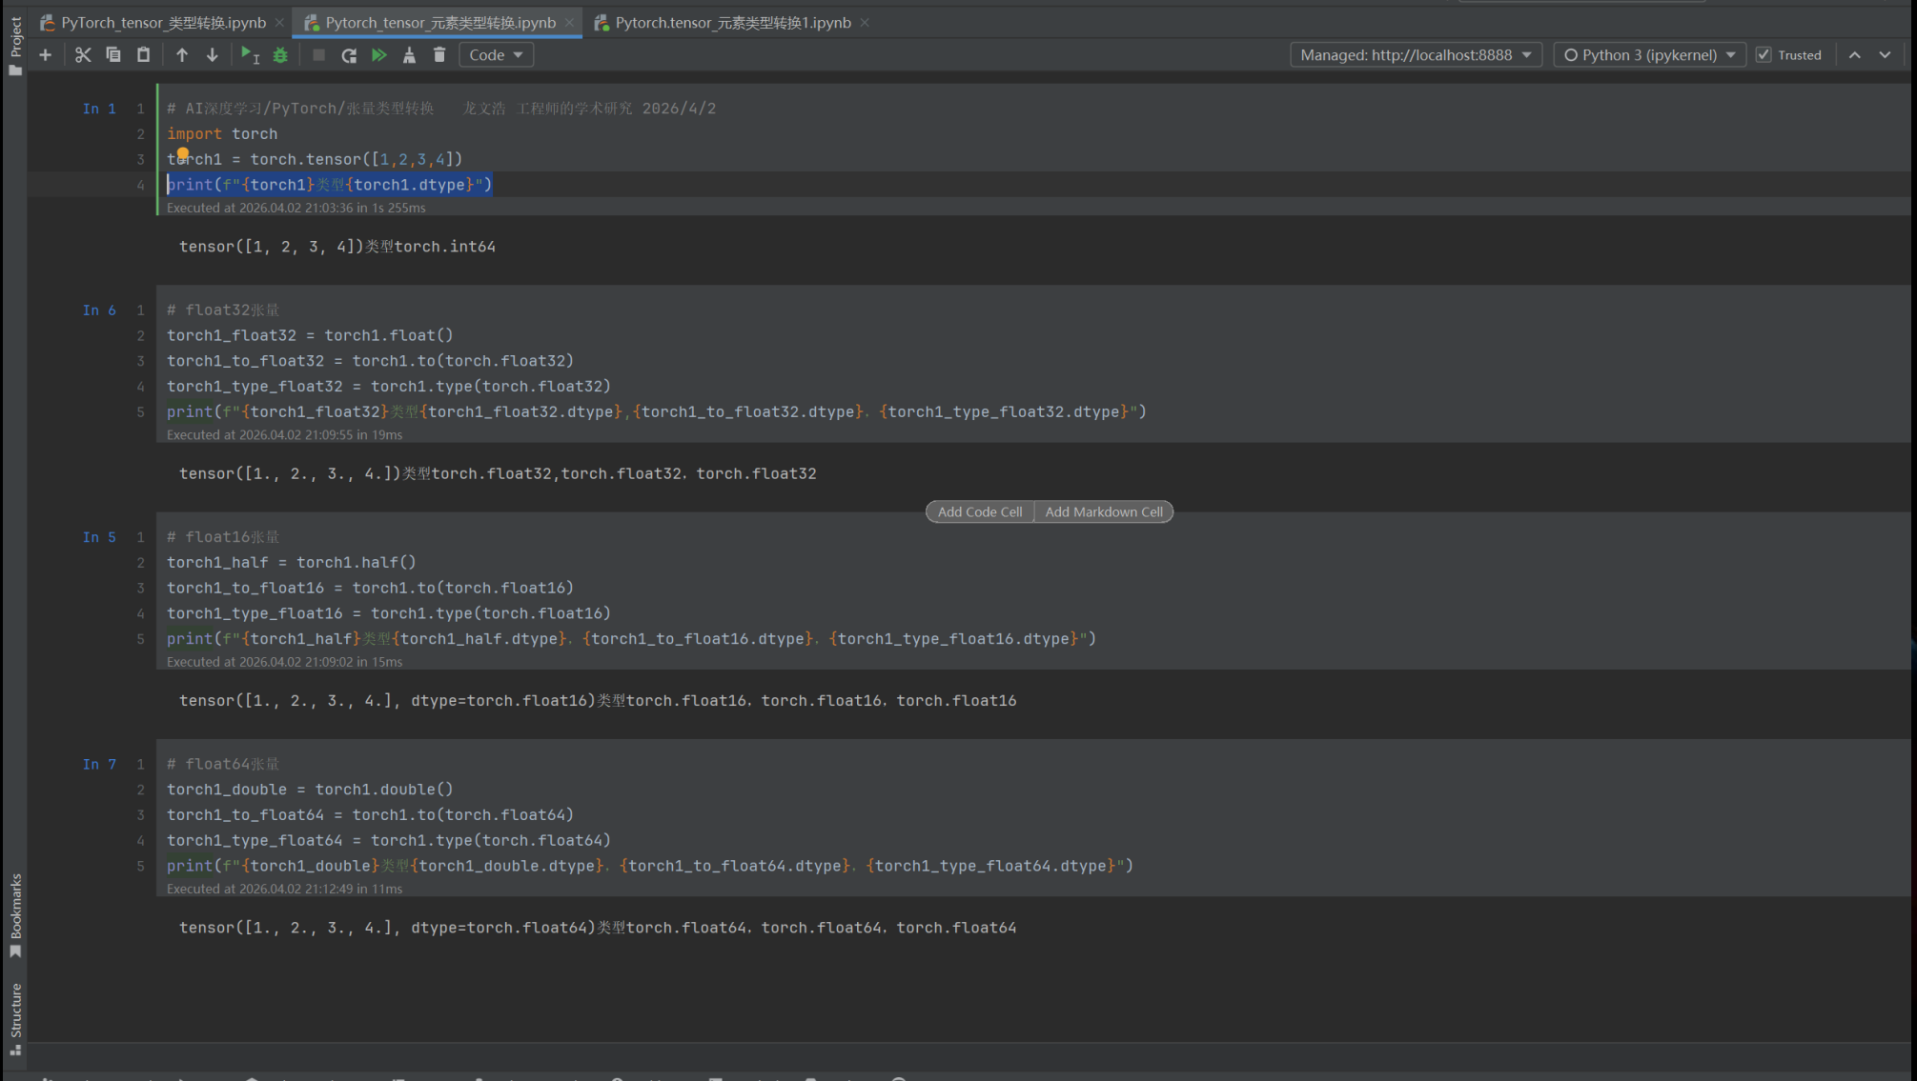Toggle the Trusted checkbox
The width and height of the screenshot is (1917, 1081).
click(x=1764, y=55)
